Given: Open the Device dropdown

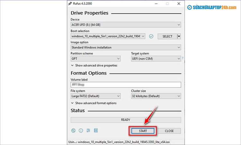Looking at the screenshot, I should 126,24.
